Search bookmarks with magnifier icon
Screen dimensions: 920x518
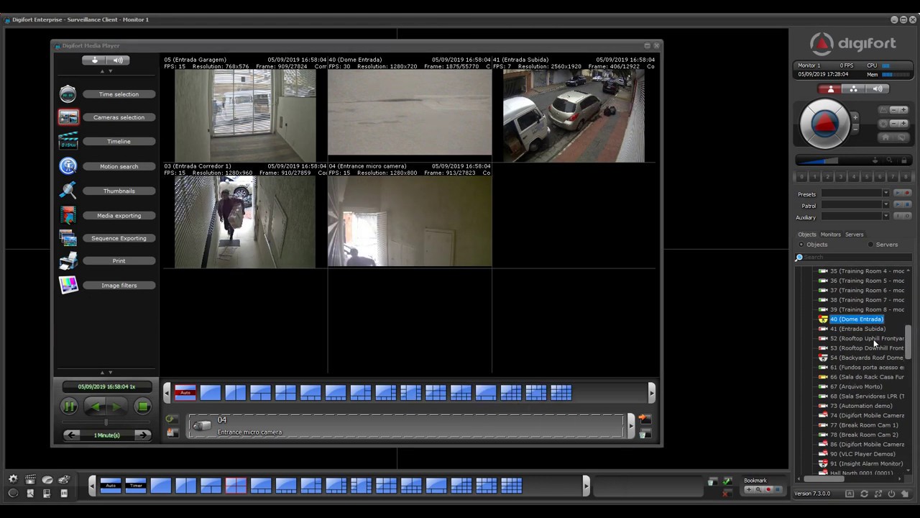pyautogui.click(x=758, y=490)
